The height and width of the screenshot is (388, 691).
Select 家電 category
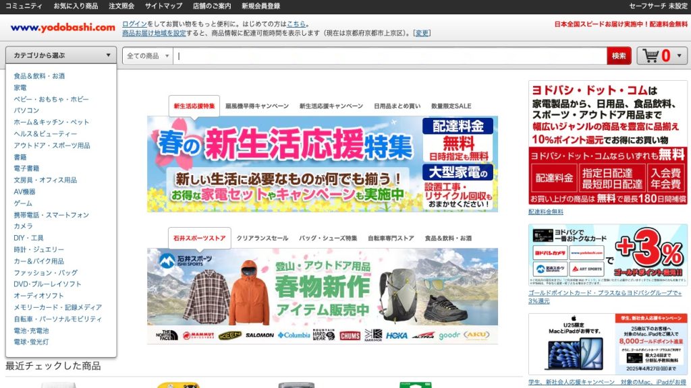click(x=20, y=88)
